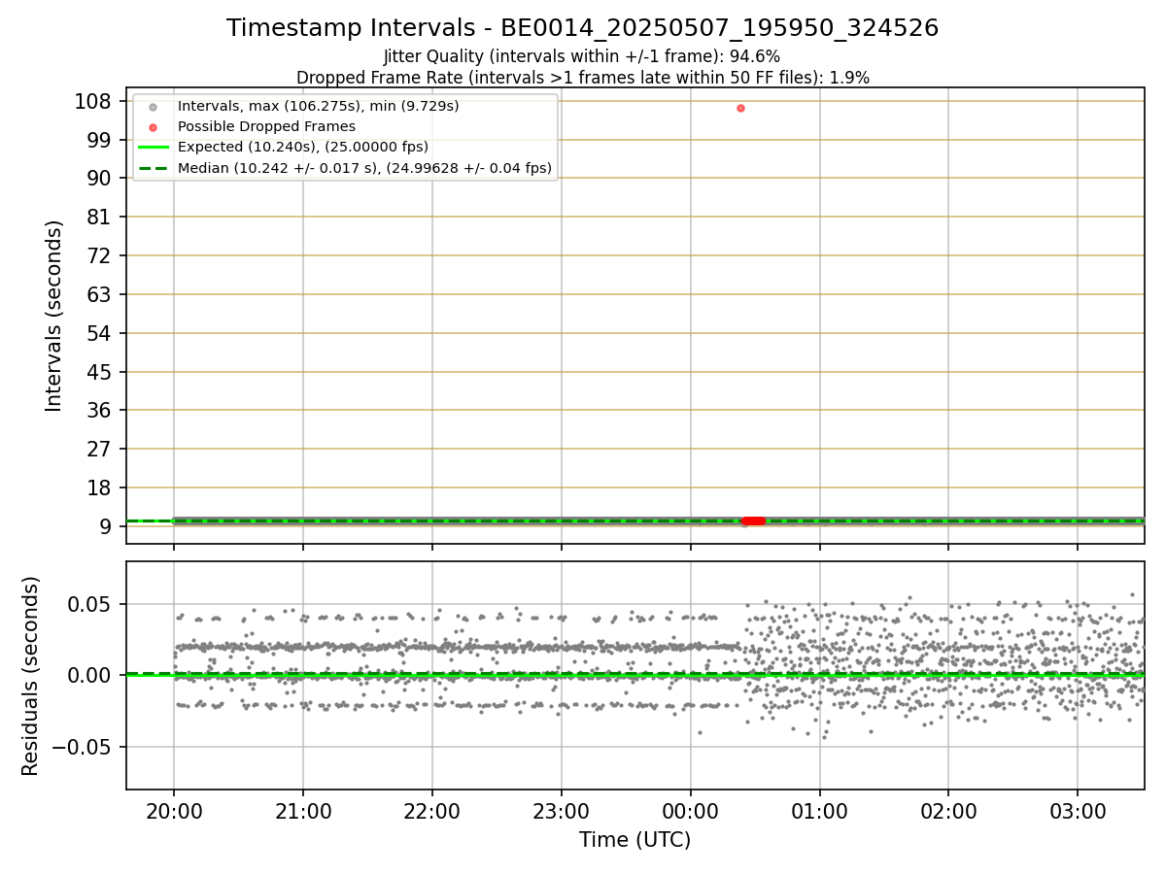Click the x-axis tick label '23:00'
The image size is (1166, 874).
[562, 811]
